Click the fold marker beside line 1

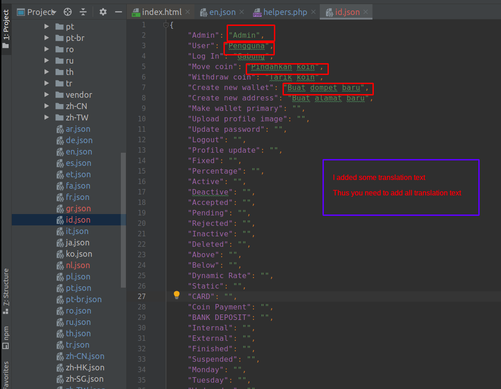[166, 25]
